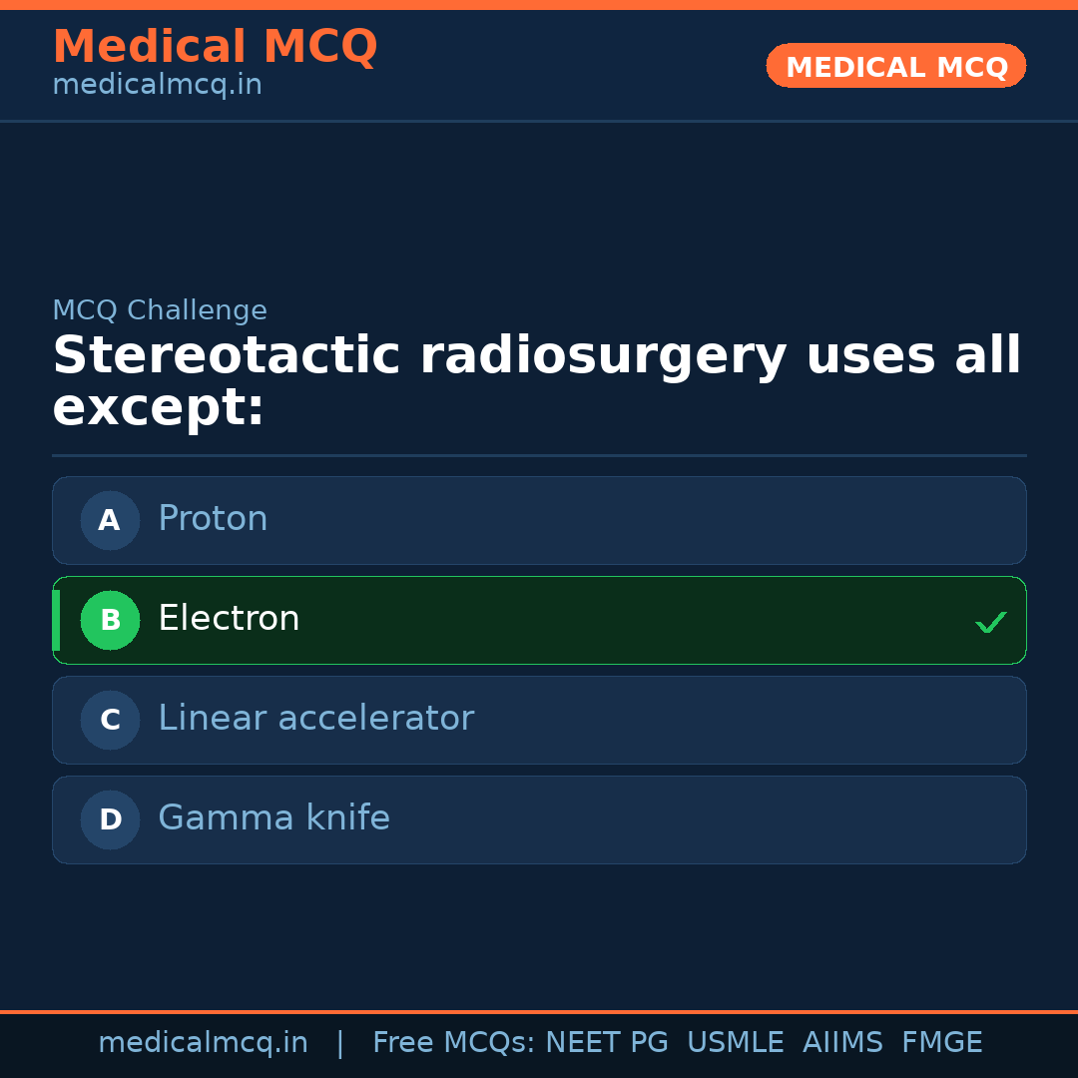Click the Stereotactic radiosurgery question heading
The image size is (1078, 1078).
[x=536, y=381]
